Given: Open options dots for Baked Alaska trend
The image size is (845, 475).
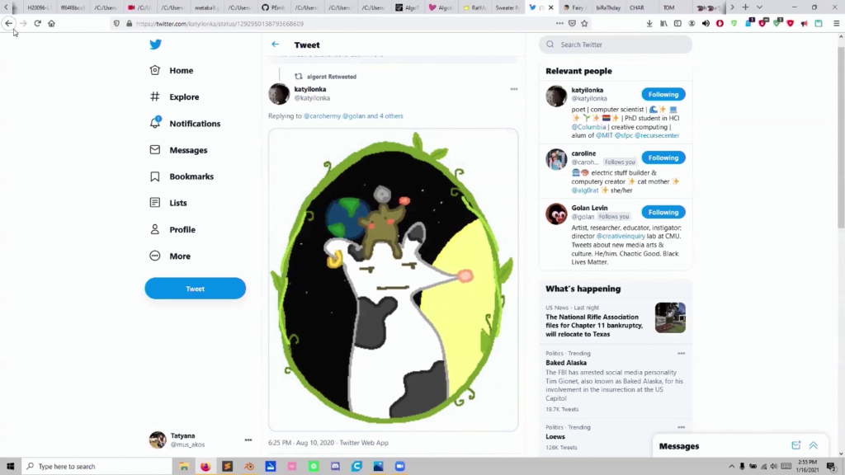Looking at the screenshot, I should click(x=681, y=354).
